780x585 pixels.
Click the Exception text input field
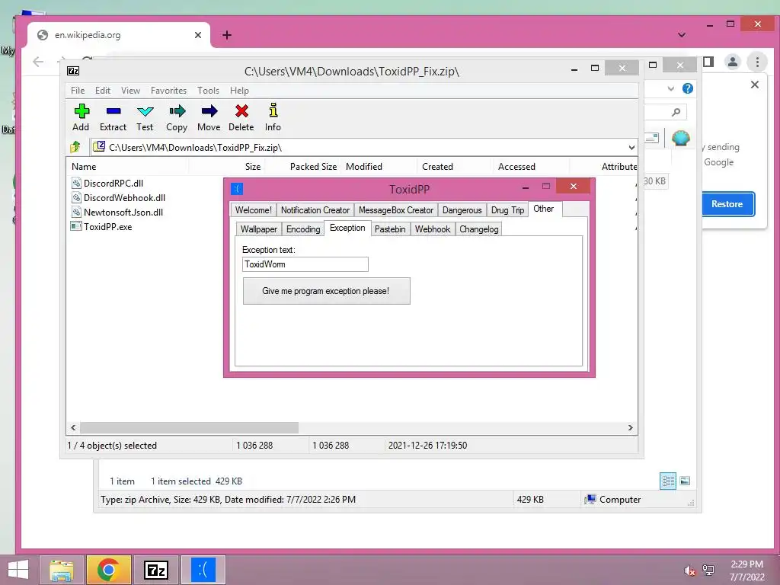[x=305, y=264]
